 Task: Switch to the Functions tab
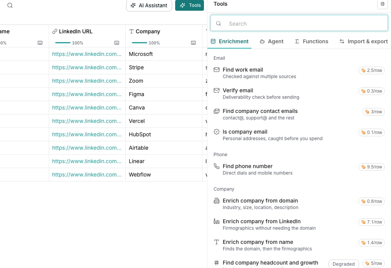click(312, 41)
